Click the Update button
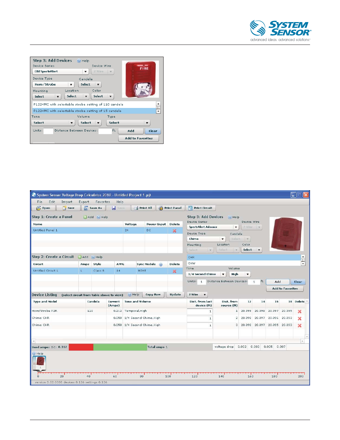 tap(175, 295)
